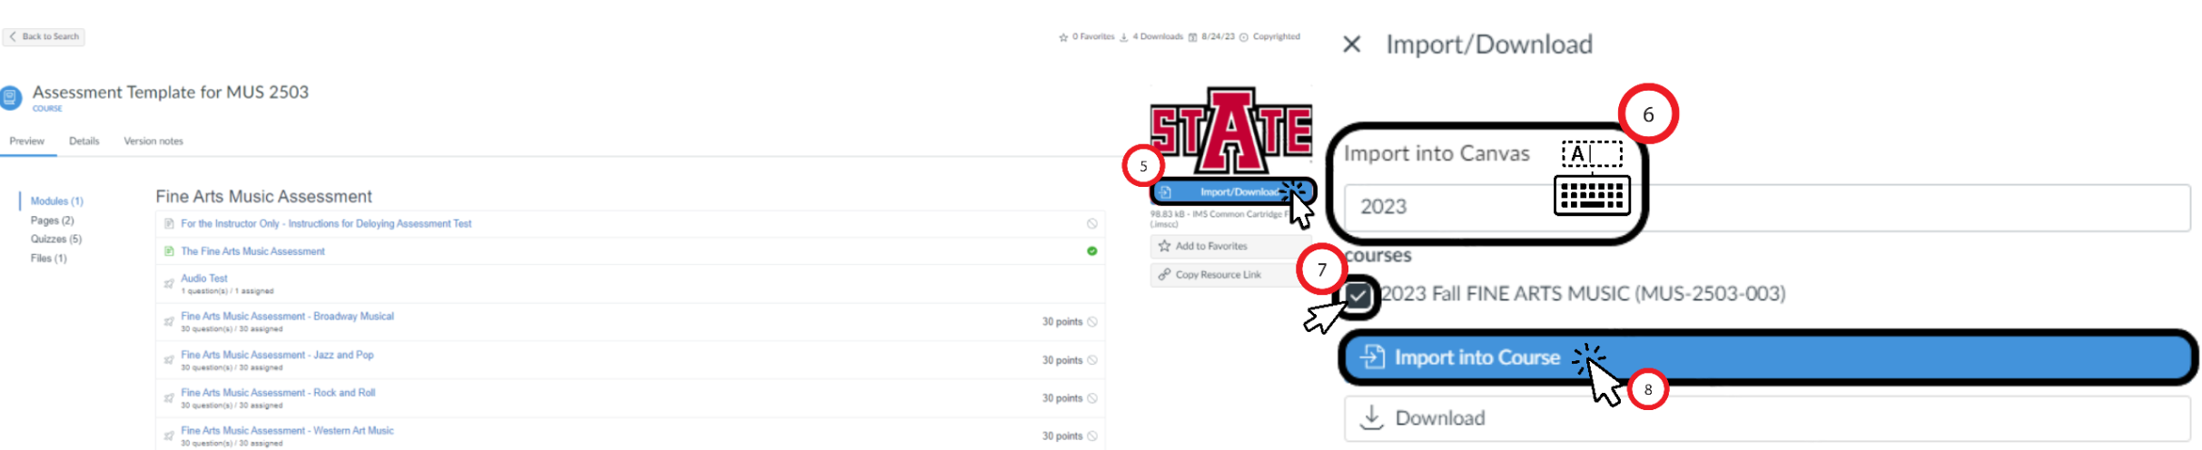Show Quizzes (5) in the sidebar
Screen dimensions: 2202x450
55,239
